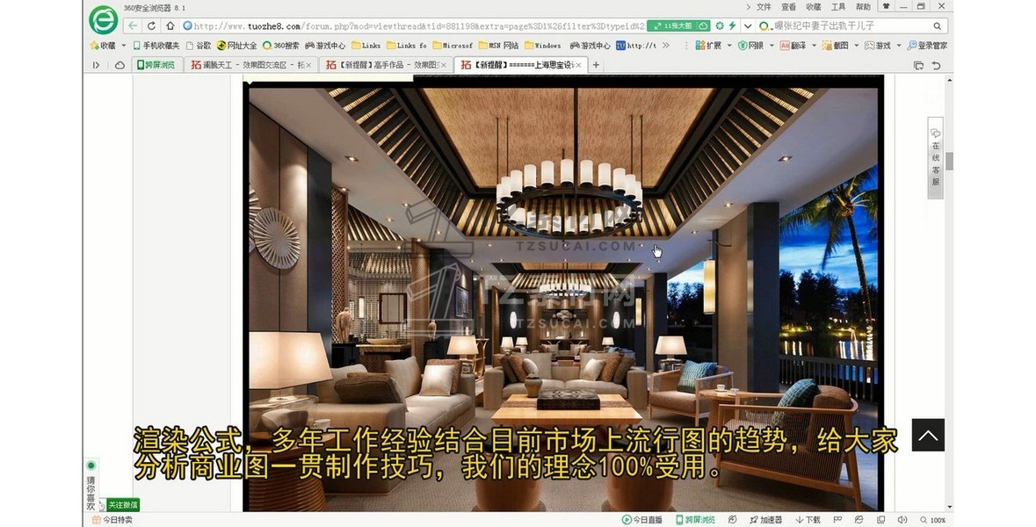Expand the 截图 dropdown arrow
This screenshot has height=527, width=1036.
click(x=856, y=46)
